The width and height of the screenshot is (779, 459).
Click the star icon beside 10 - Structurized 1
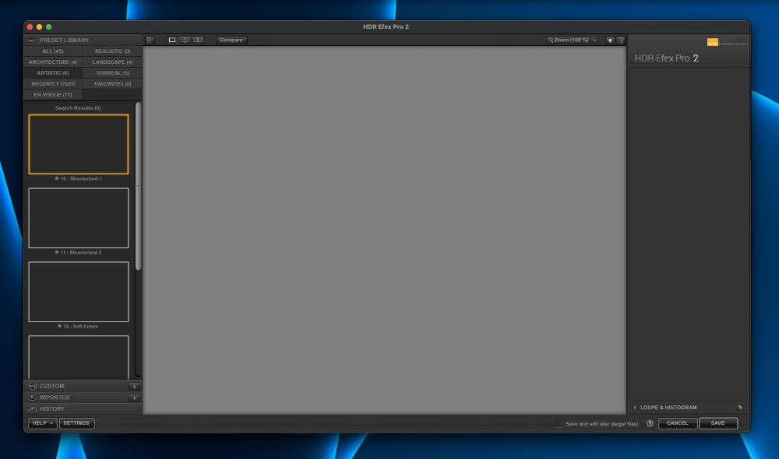pos(57,178)
